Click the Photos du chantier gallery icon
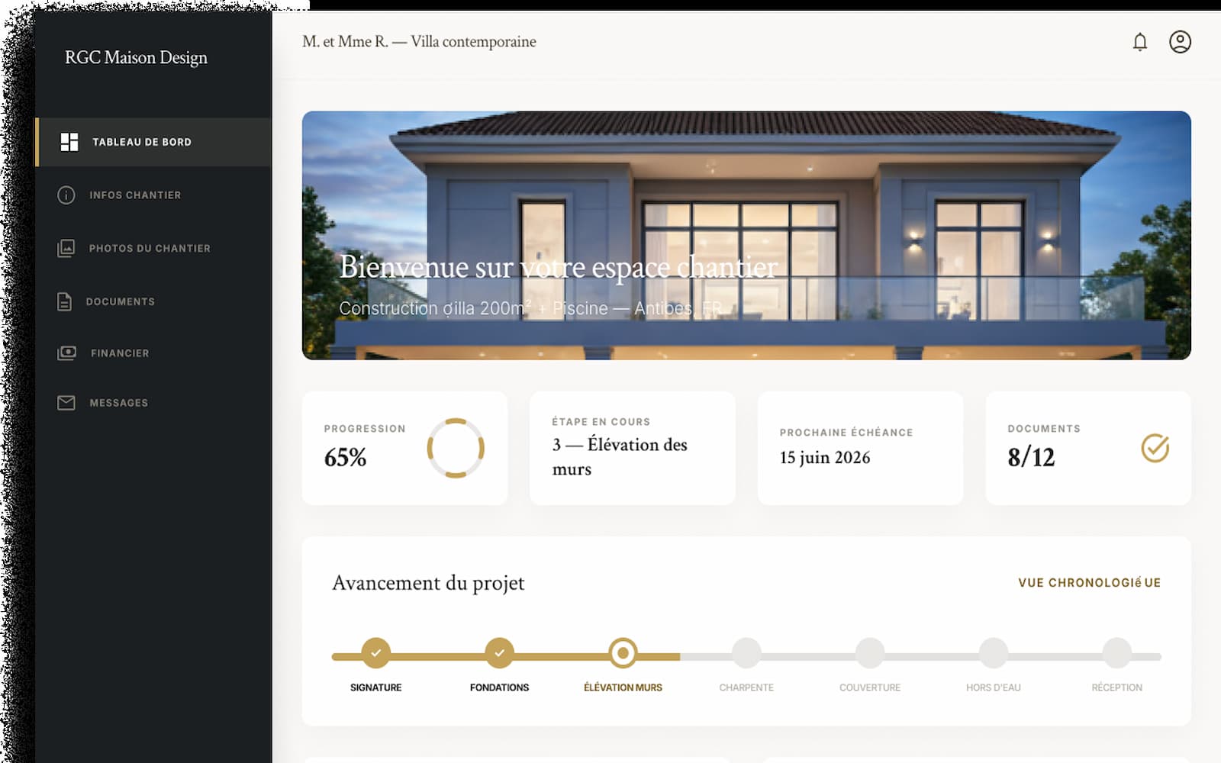 click(x=66, y=248)
